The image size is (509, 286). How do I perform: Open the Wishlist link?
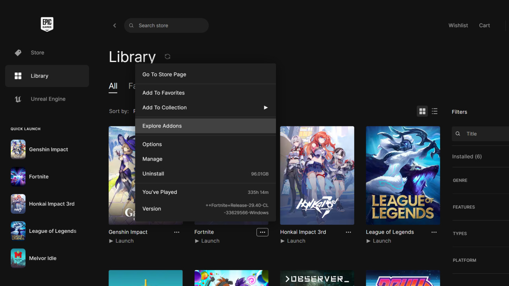click(x=458, y=25)
